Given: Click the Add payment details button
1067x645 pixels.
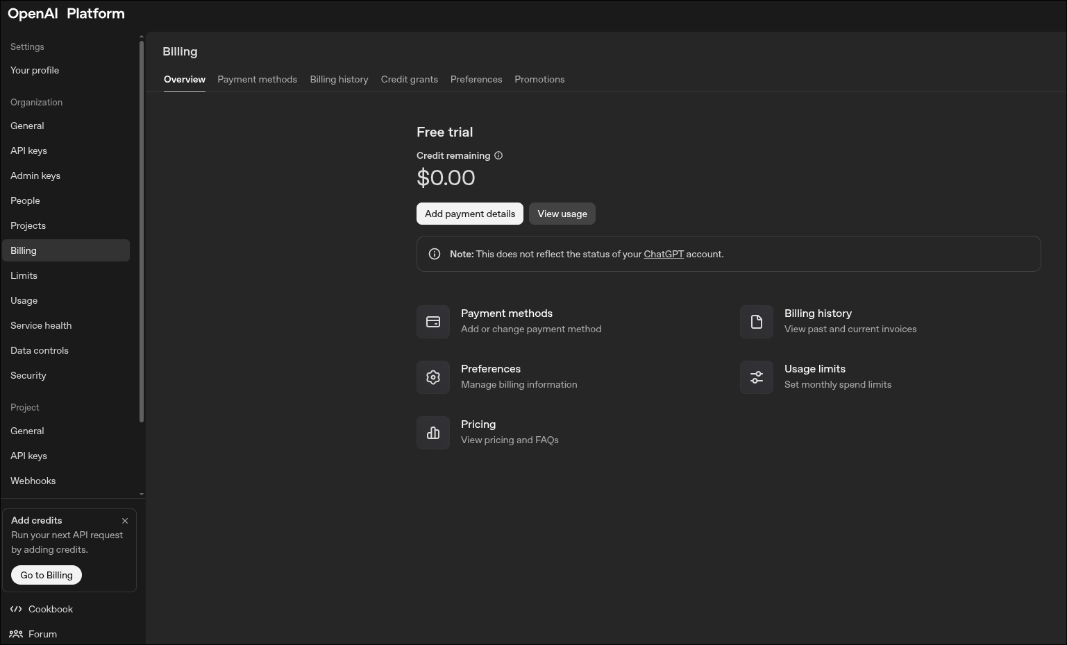Looking at the screenshot, I should (x=469, y=214).
